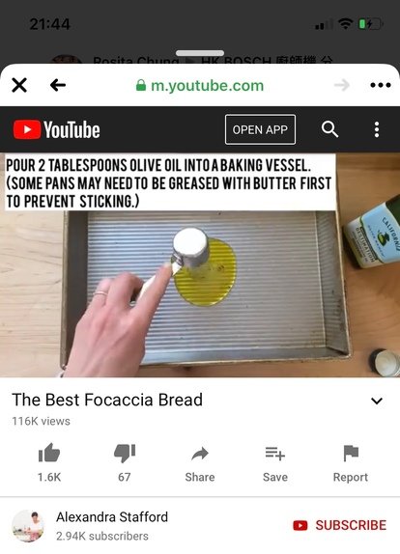
Task: Tap the Report flag icon
Action: pos(351,454)
